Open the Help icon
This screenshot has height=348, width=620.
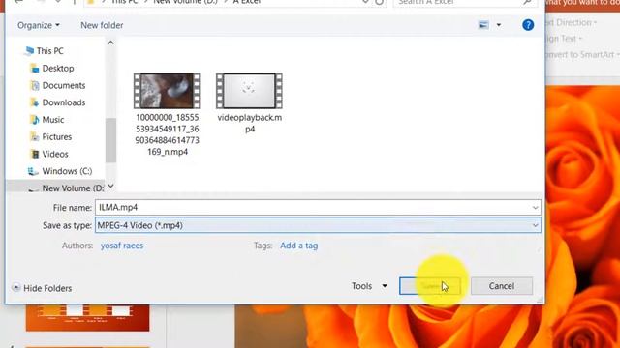pos(528,25)
